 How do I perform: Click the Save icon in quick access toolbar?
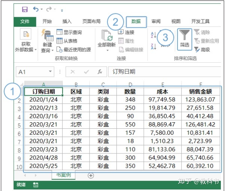click(25, 9)
